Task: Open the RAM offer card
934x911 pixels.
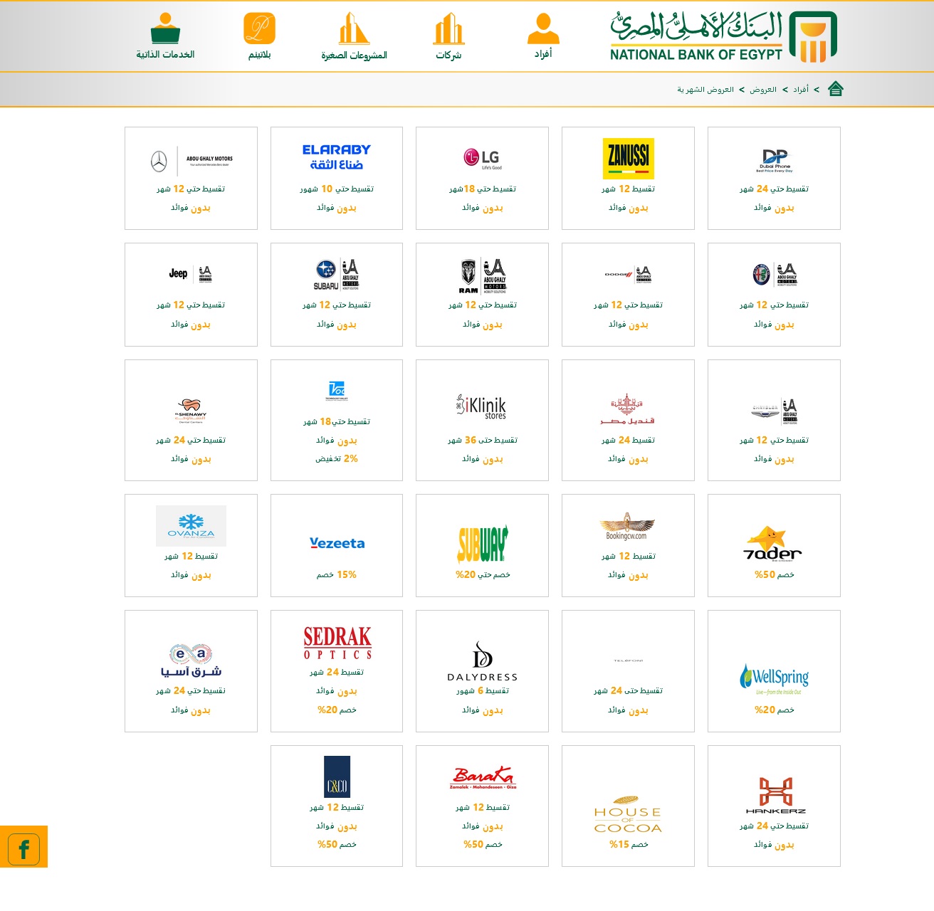Action: (x=482, y=295)
